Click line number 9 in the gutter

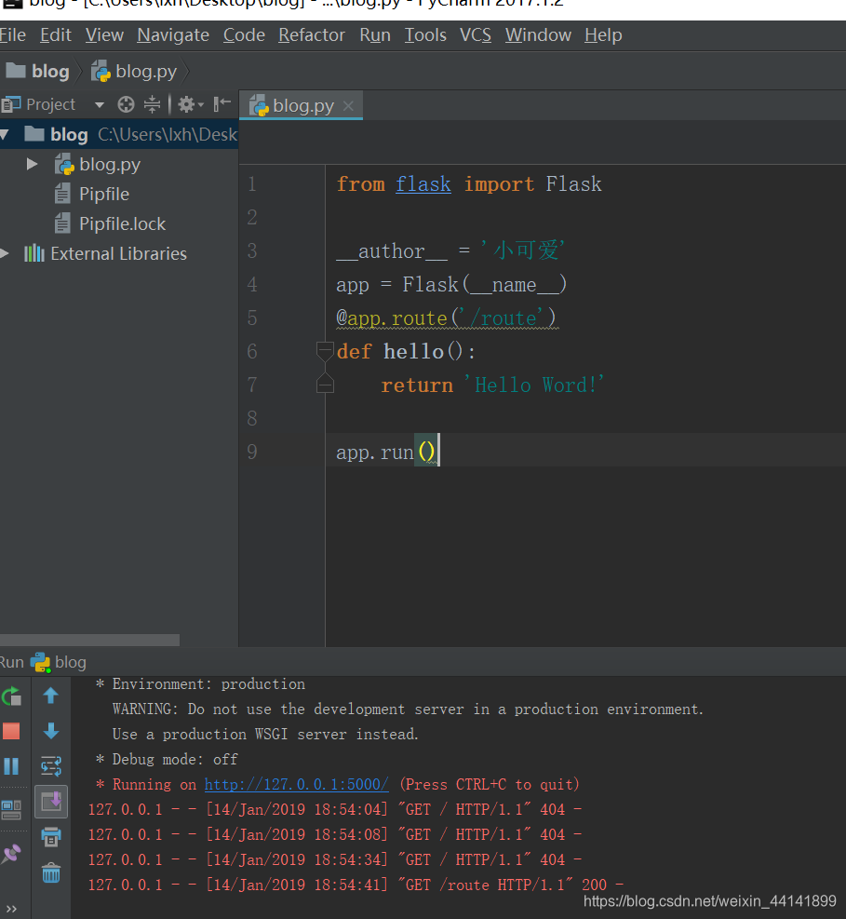(x=252, y=452)
